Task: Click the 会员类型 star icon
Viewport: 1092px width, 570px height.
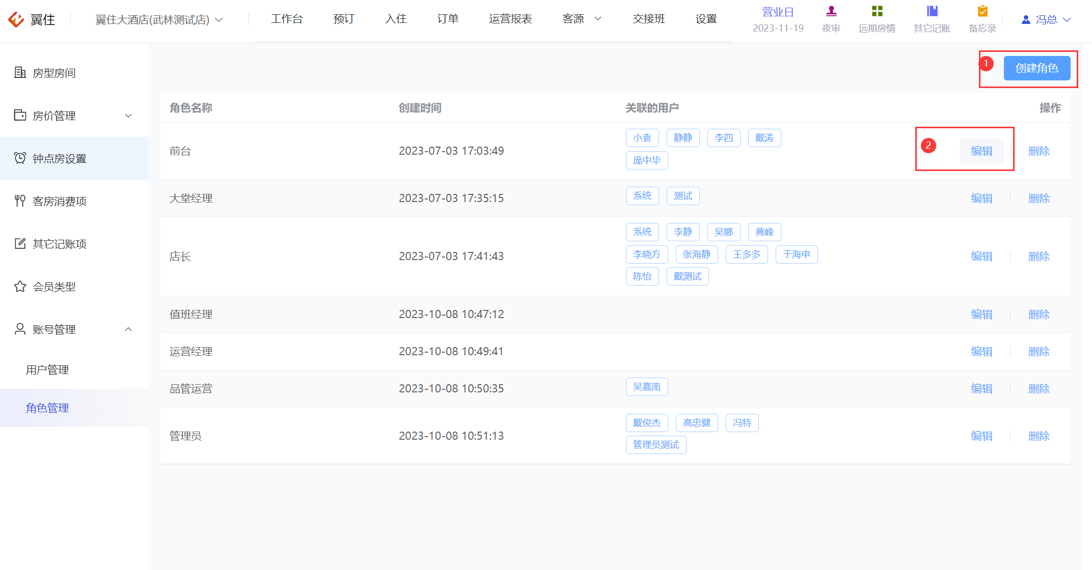Action: point(20,287)
